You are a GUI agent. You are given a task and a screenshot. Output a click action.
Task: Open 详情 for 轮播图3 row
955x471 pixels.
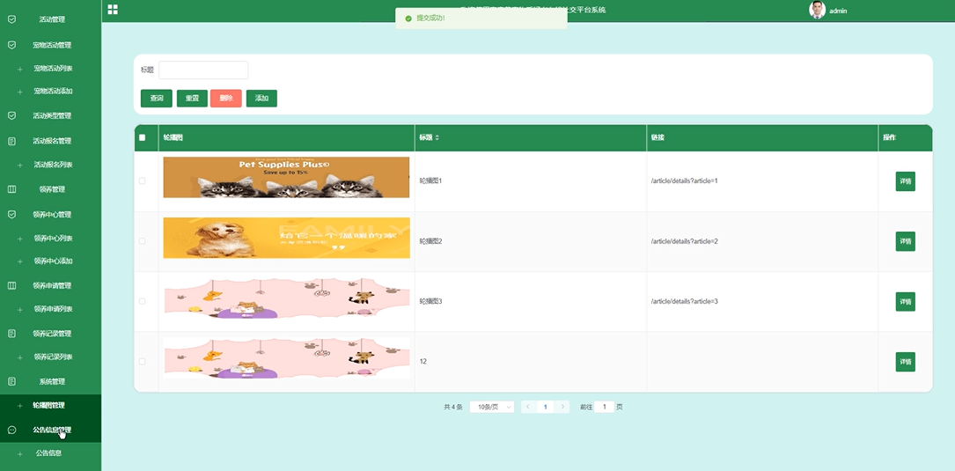[x=905, y=302]
